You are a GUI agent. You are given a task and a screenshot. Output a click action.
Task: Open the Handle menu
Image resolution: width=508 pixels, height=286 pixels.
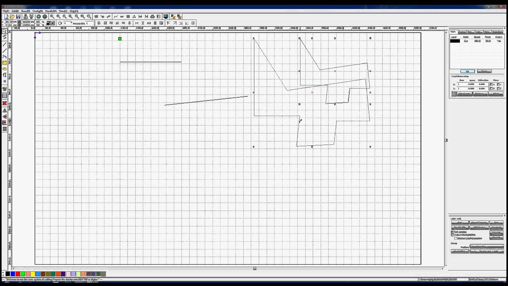point(50,11)
